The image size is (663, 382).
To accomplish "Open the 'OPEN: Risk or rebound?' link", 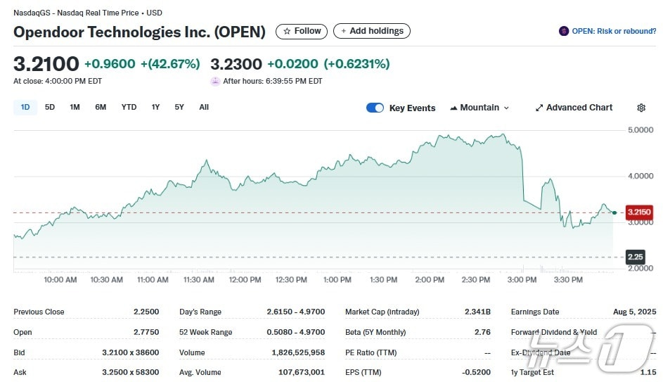I will [613, 31].
